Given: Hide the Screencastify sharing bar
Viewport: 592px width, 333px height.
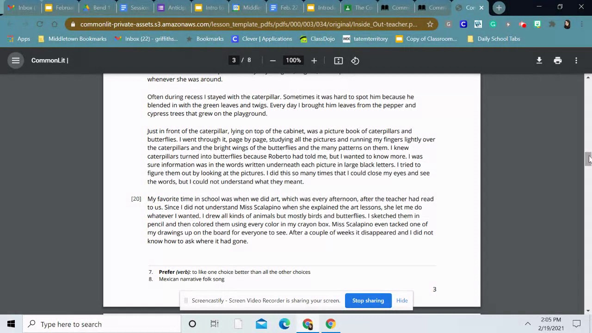Looking at the screenshot, I should coord(402,301).
